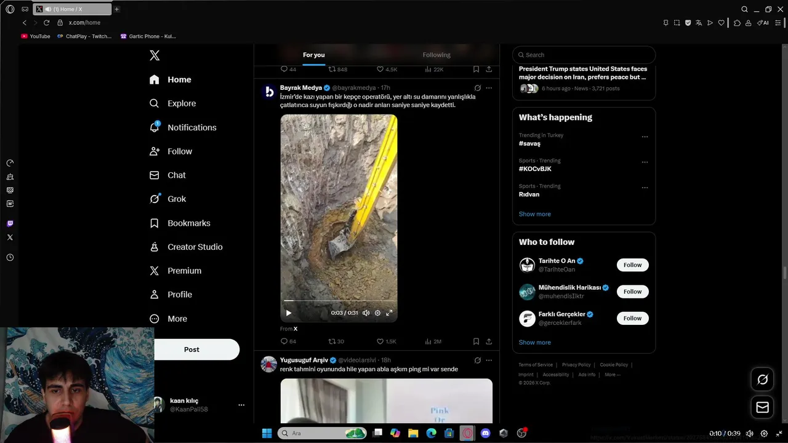The height and width of the screenshot is (443, 788).
Task: Select the For you tab
Action: tap(313, 55)
